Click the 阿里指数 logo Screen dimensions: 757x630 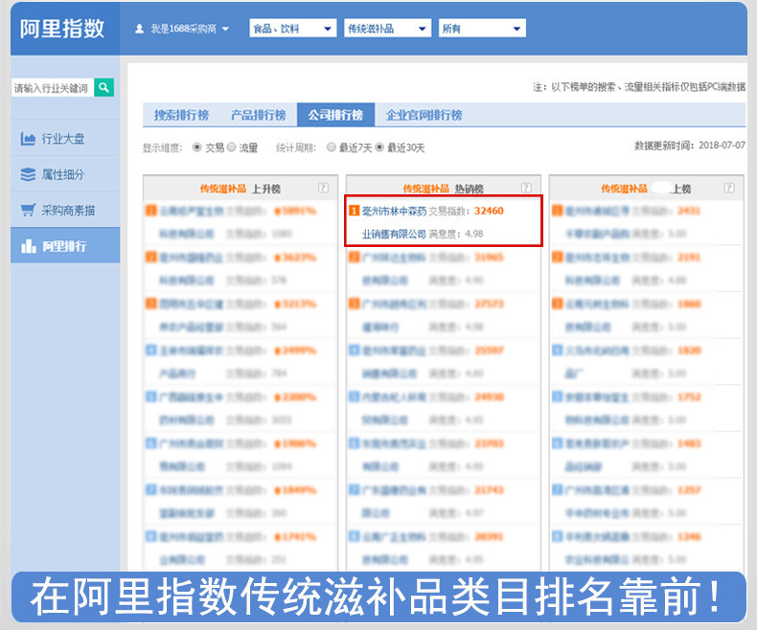(63, 29)
